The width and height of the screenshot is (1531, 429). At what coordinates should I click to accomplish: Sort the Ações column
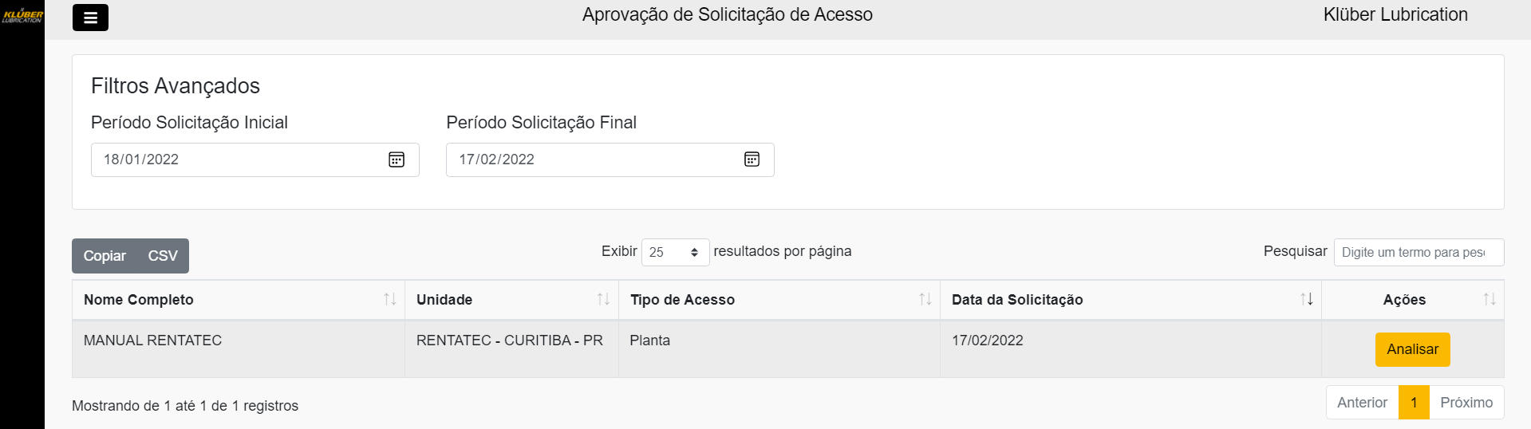[x=1489, y=299]
